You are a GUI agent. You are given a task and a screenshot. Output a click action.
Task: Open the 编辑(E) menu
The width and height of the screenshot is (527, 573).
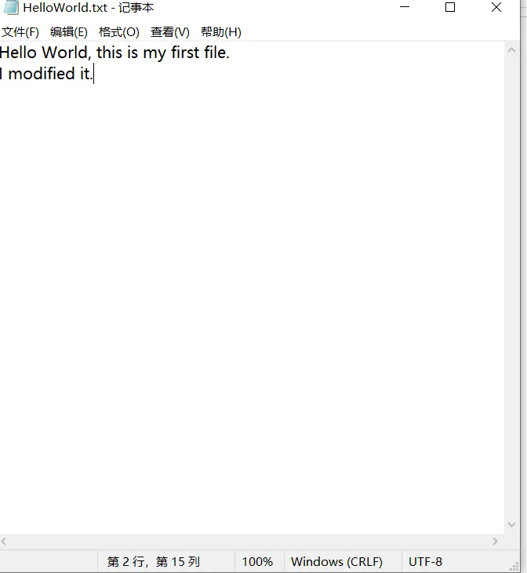coord(69,32)
